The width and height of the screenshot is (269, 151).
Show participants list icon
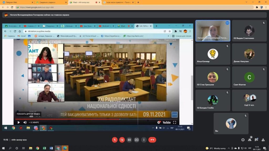click(250, 140)
